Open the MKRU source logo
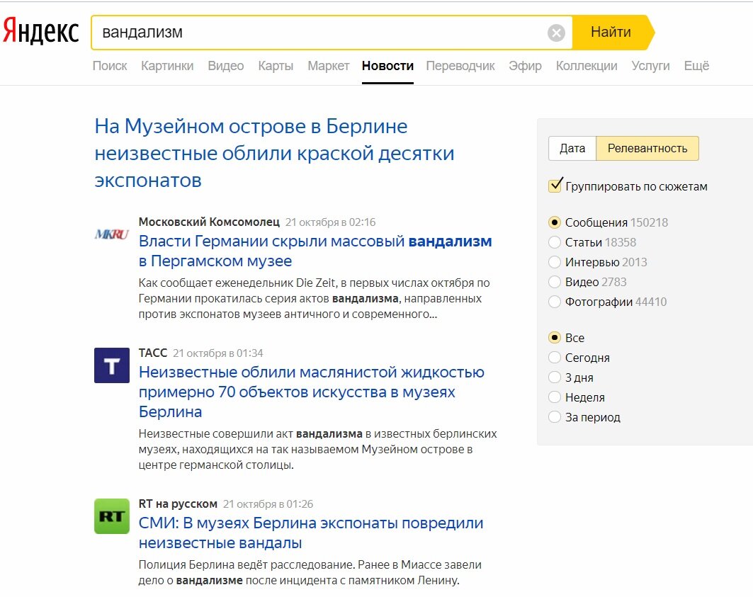Viewport: 753px width, 597px height. tap(111, 234)
